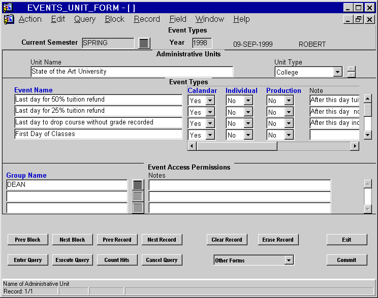The image size is (378, 298).
Task: Click the horizontal scrollbar right arrow
Action: pos(355,146)
